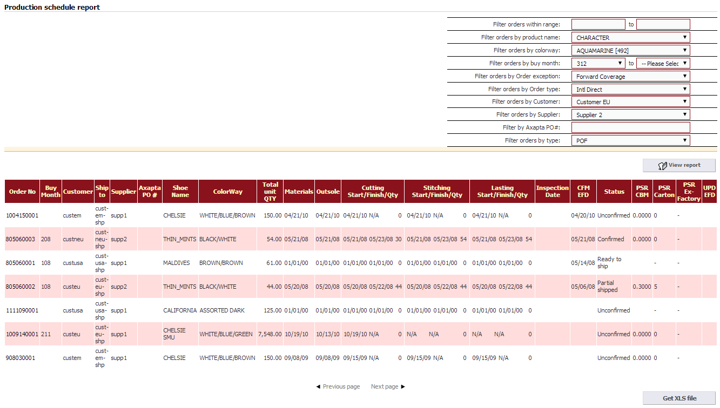
Task: Select order number 805060001
Action: coord(21,263)
